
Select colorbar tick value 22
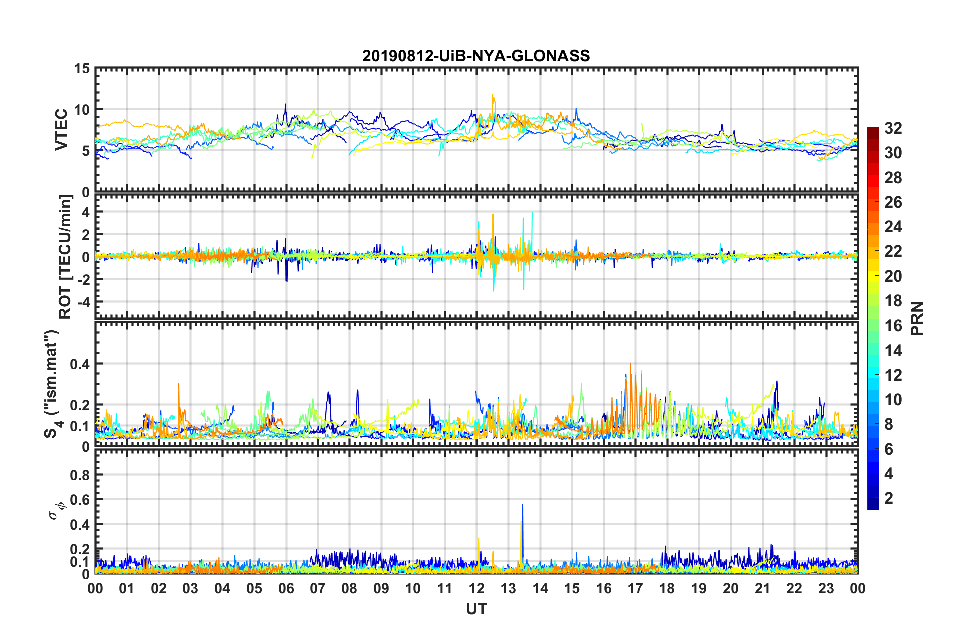(893, 251)
